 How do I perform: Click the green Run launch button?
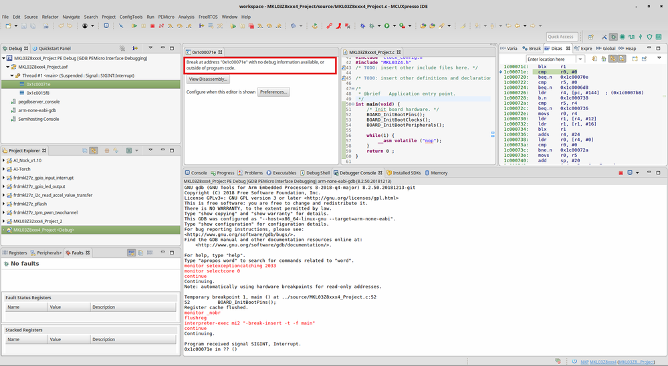tap(386, 26)
